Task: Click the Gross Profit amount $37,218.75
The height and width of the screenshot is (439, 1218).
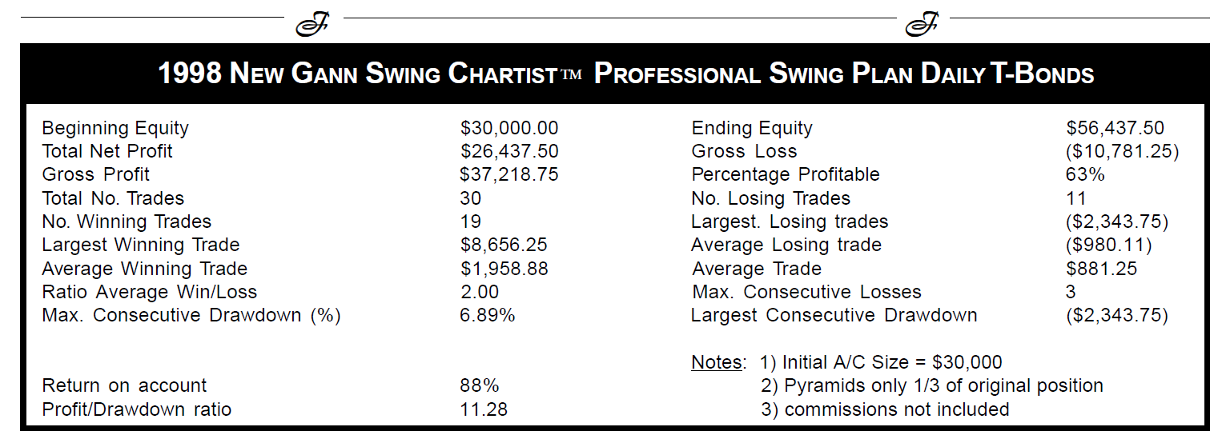Action: click(x=509, y=174)
